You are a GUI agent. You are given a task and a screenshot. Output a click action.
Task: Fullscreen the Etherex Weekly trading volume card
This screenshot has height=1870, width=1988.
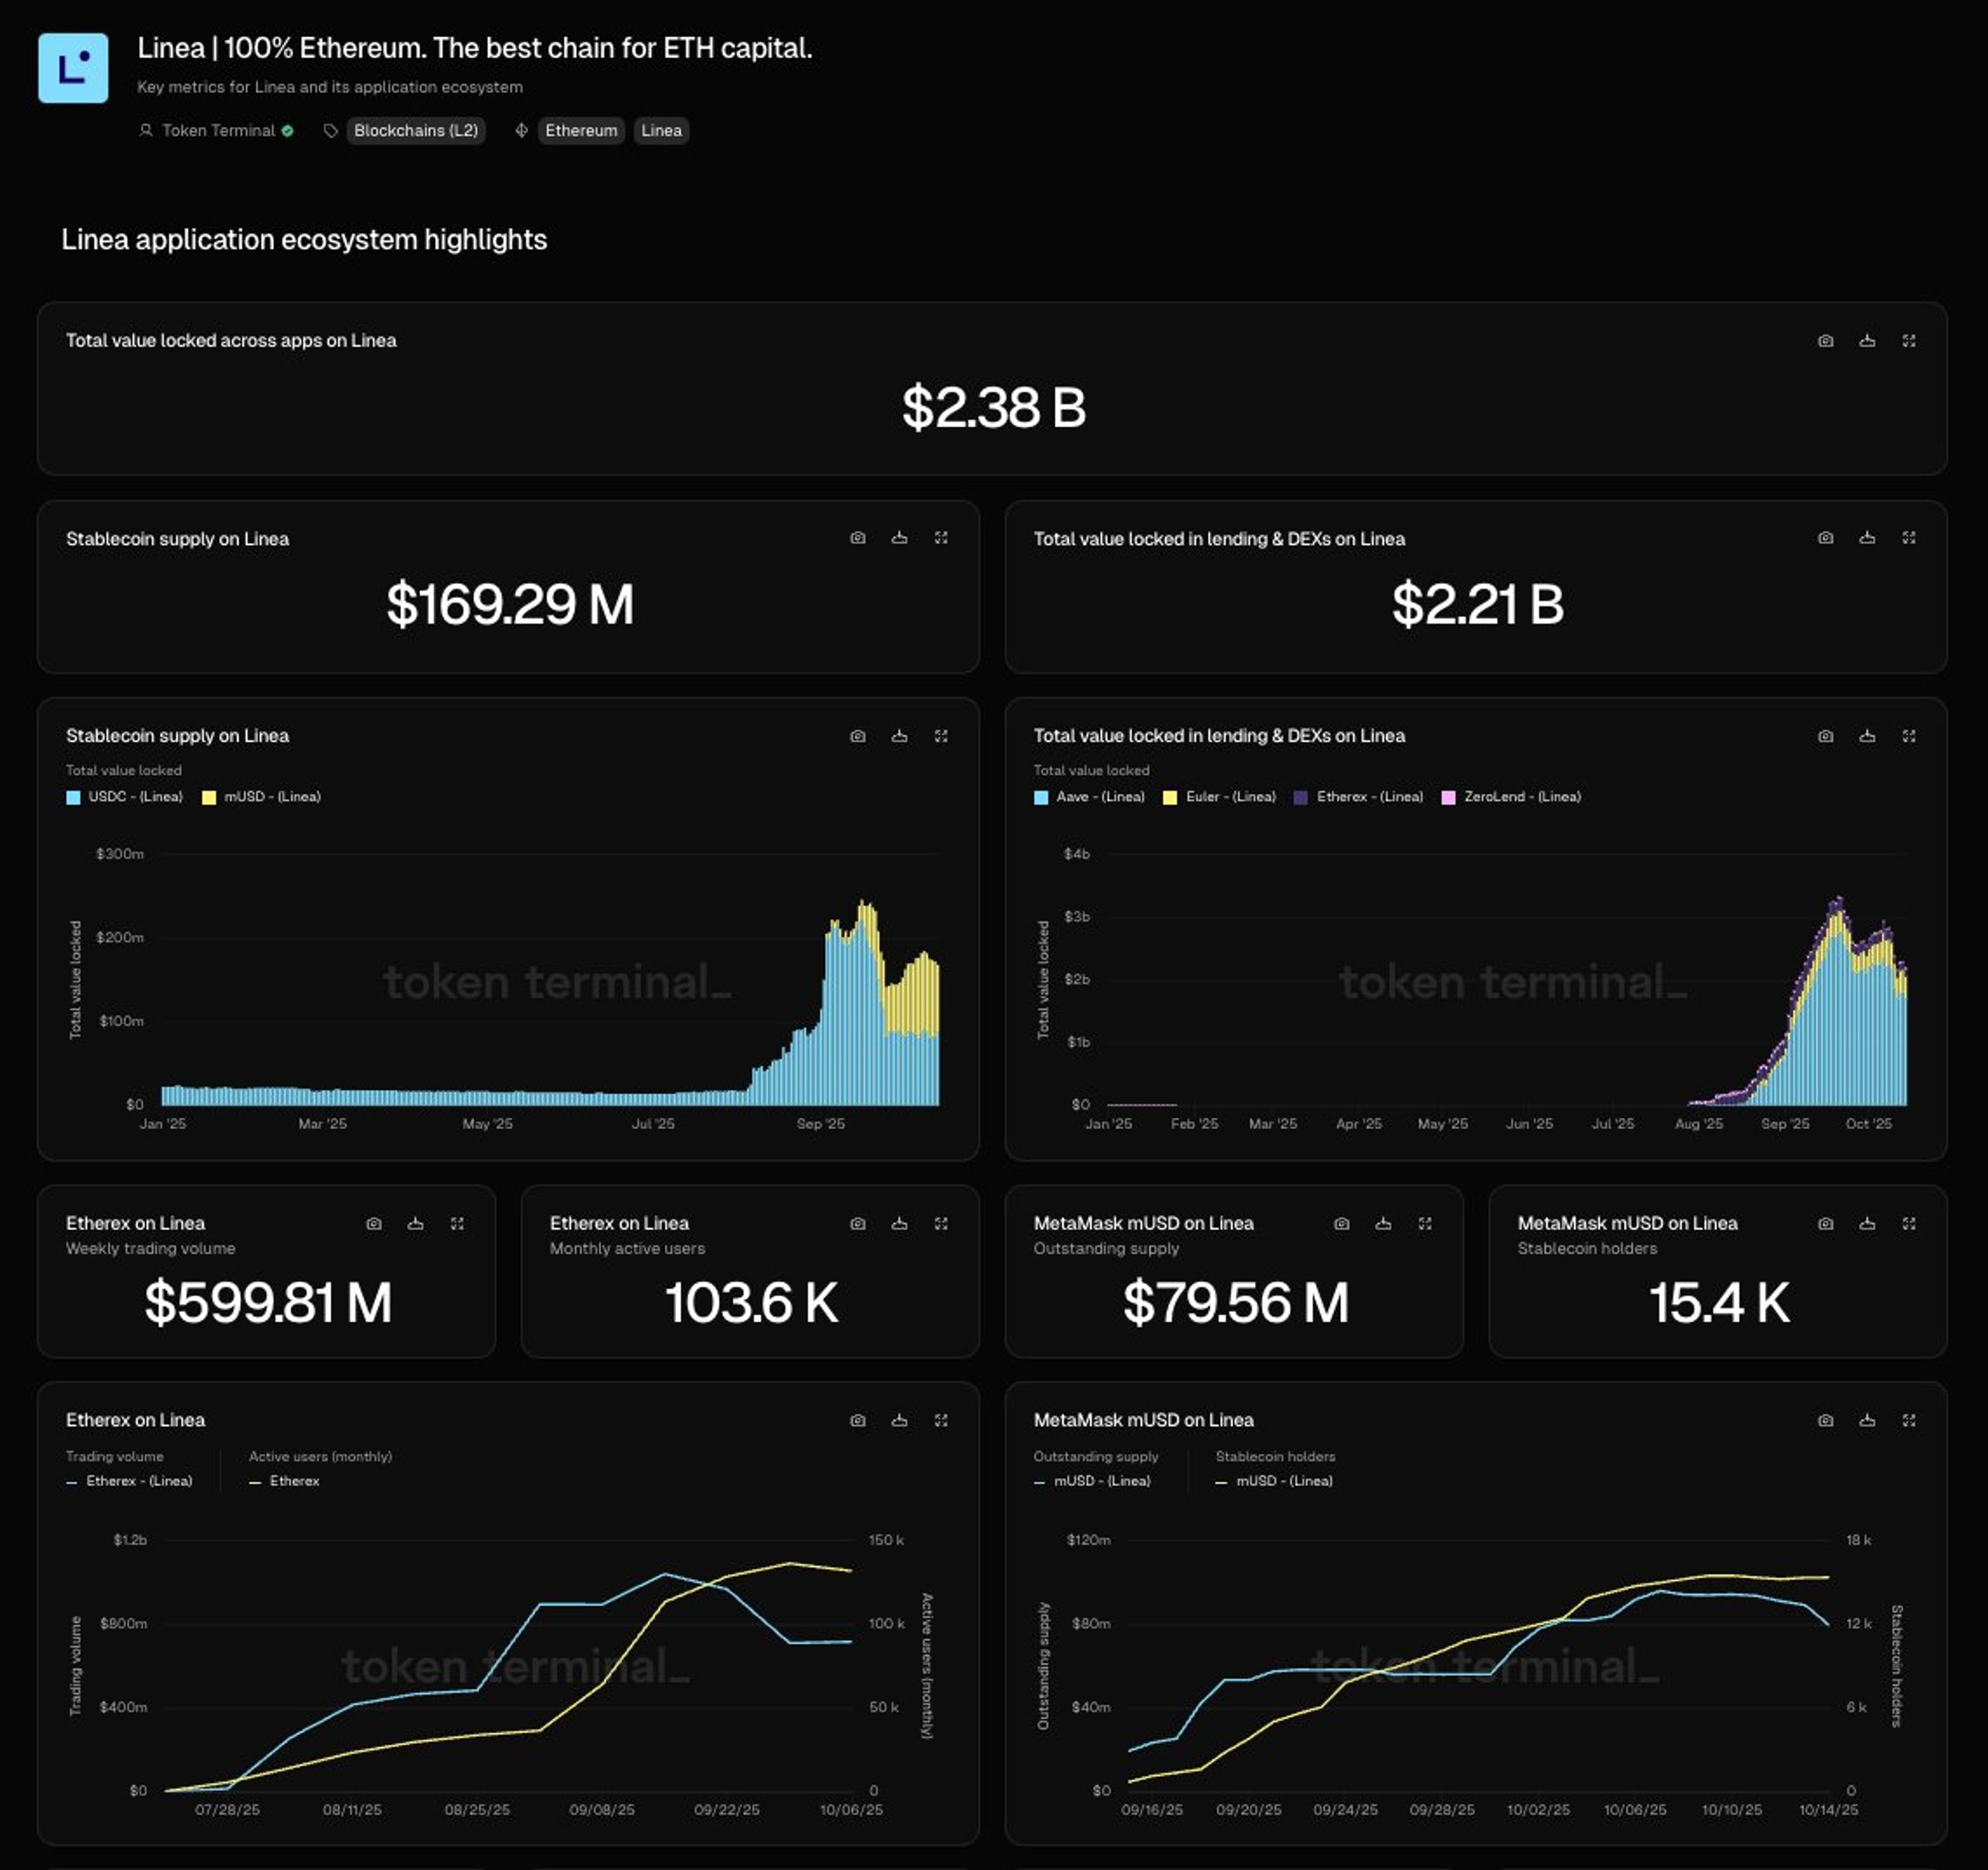pos(457,1224)
